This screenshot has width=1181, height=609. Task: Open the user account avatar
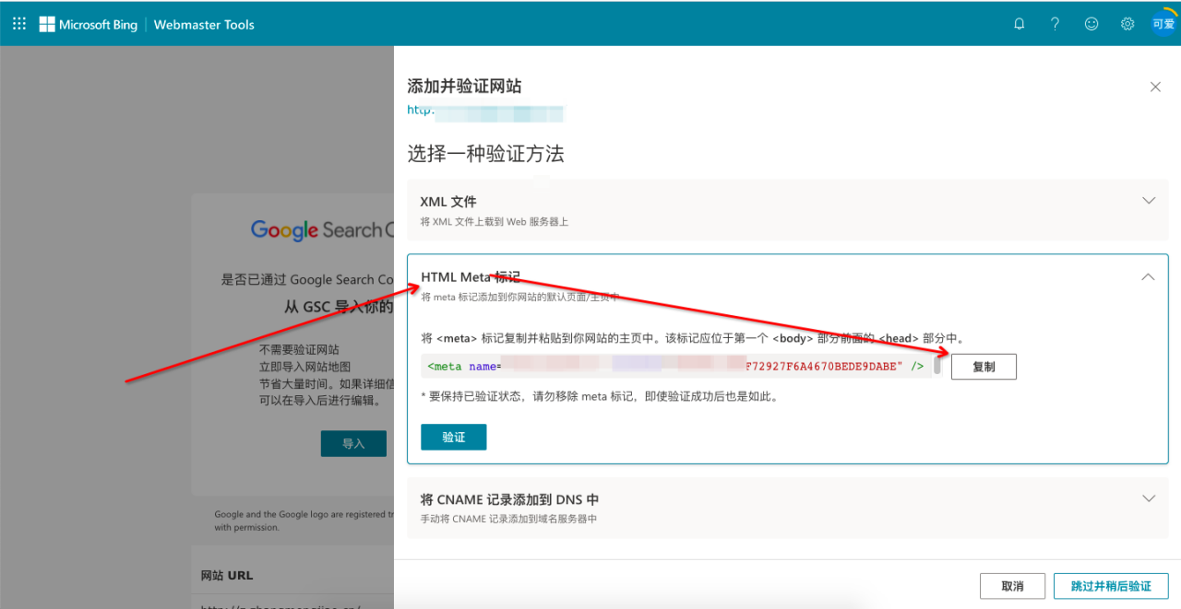1163,24
